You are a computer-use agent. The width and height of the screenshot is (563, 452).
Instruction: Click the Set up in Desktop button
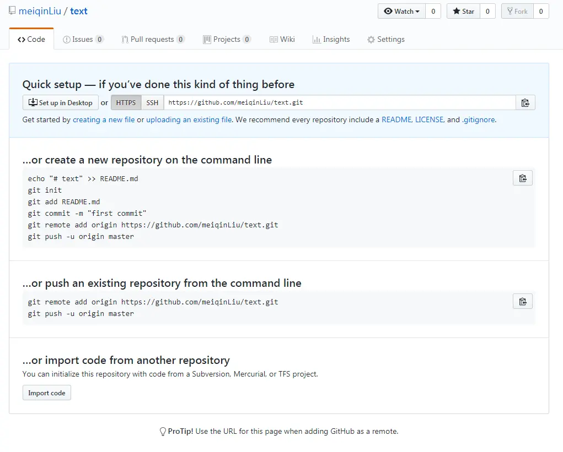60,102
